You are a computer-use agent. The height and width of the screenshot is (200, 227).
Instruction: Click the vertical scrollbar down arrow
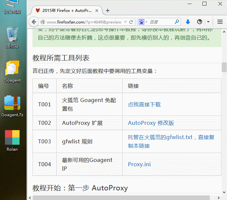[224, 192]
